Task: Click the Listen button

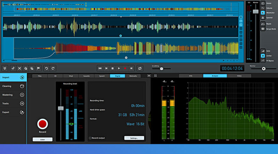Action: [42, 139]
